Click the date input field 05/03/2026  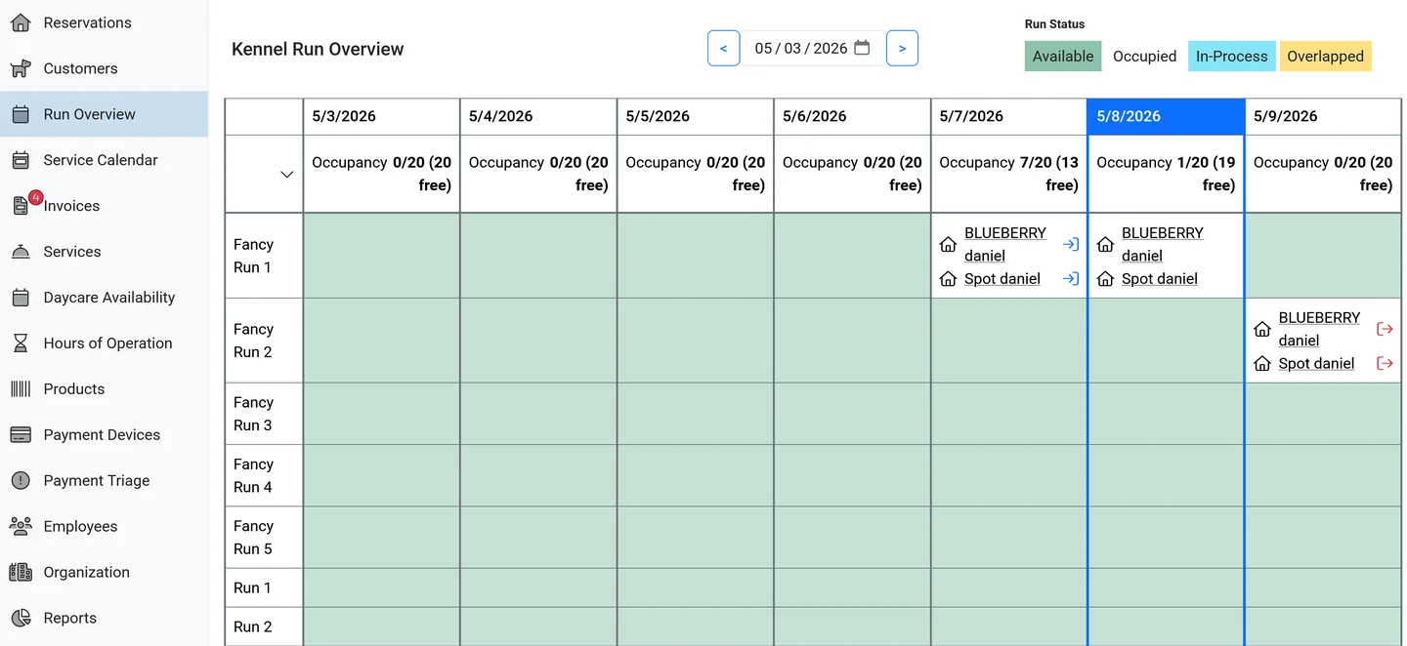pyautogui.click(x=813, y=48)
